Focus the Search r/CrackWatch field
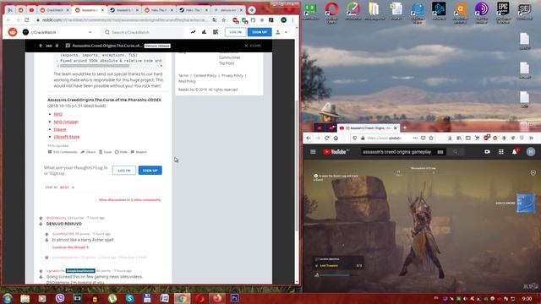 [143, 32]
